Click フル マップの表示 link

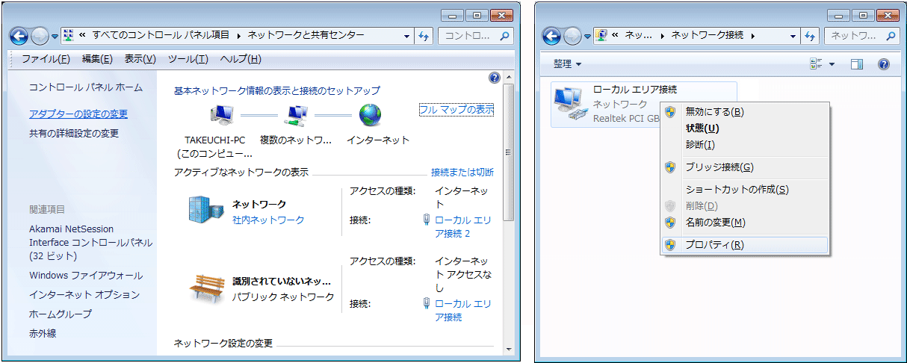tap(456, 109)
